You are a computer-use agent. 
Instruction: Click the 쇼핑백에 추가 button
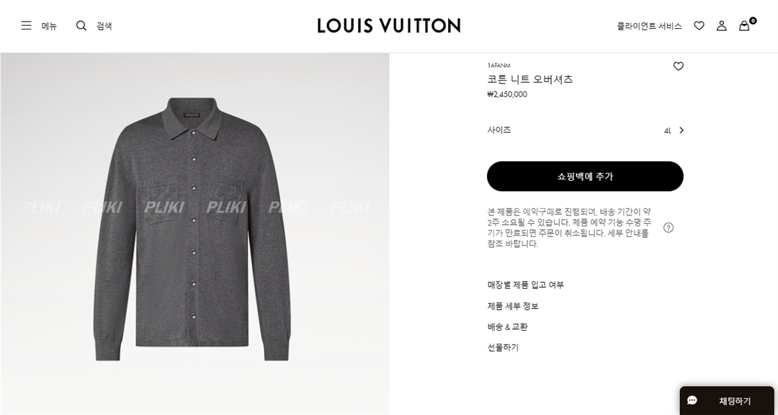[585, 177]
